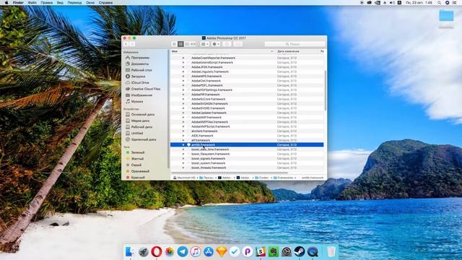Open Рабочий стол in the sidebar
462x260 pixels.
(139, 70)
